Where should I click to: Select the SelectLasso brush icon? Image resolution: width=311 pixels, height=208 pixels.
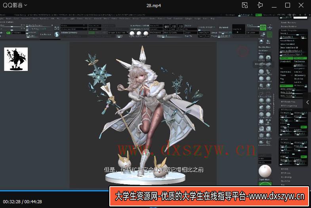pos(261,95)
